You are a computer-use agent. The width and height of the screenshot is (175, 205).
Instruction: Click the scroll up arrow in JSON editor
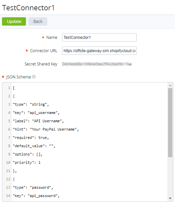[170, 85]
